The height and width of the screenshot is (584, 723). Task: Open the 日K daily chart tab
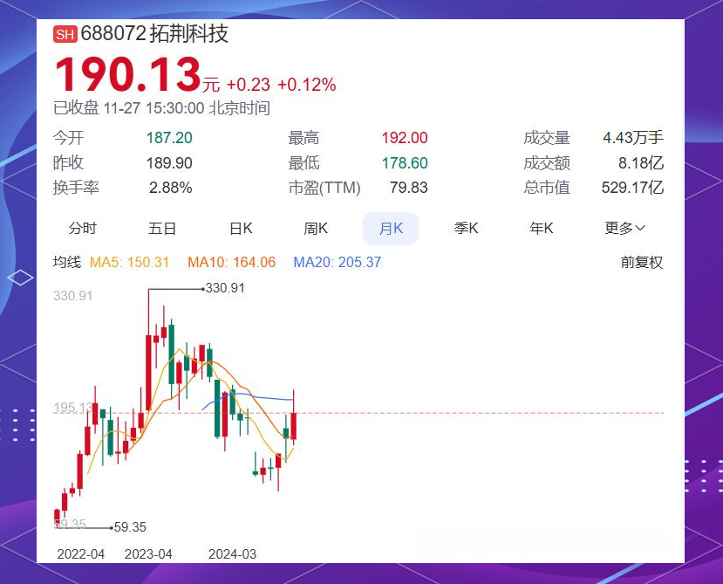coord(241,228)
